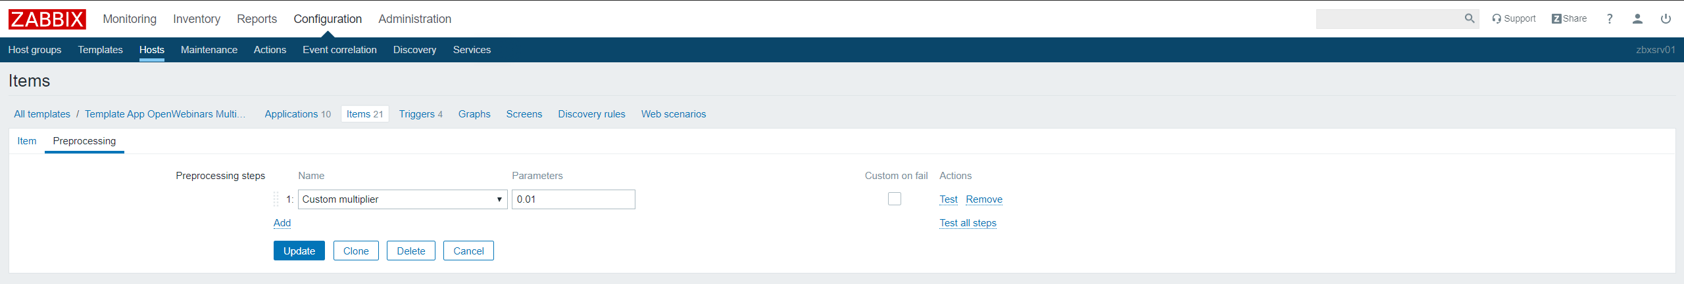The width and height of the screenshot is (1684, 284).
Task: Open the Configuration menu
Action: [x=328, y=19]
